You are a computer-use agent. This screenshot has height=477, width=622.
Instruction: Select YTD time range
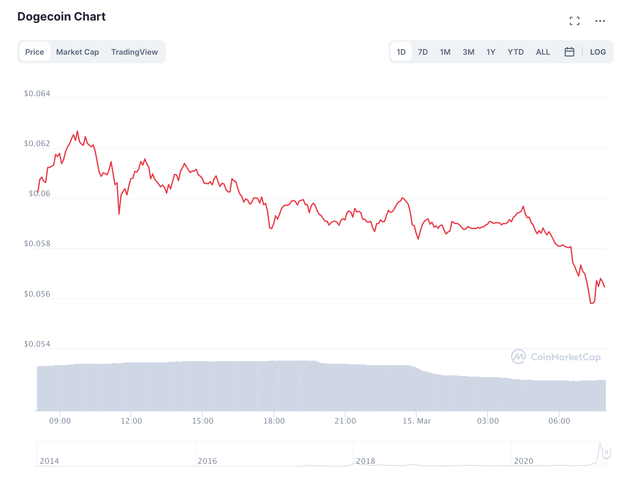pyautogui.click(x=515, y=52)
